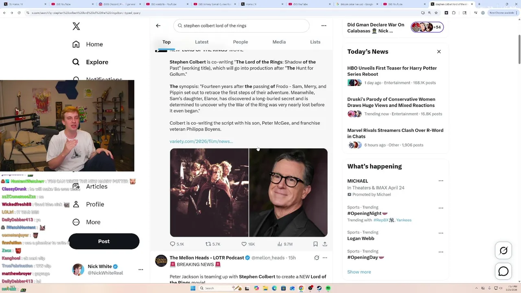This screenshot has height=293, width=521.
Task: Open options for Logan Webb trend
Action: tap(441, 233)
